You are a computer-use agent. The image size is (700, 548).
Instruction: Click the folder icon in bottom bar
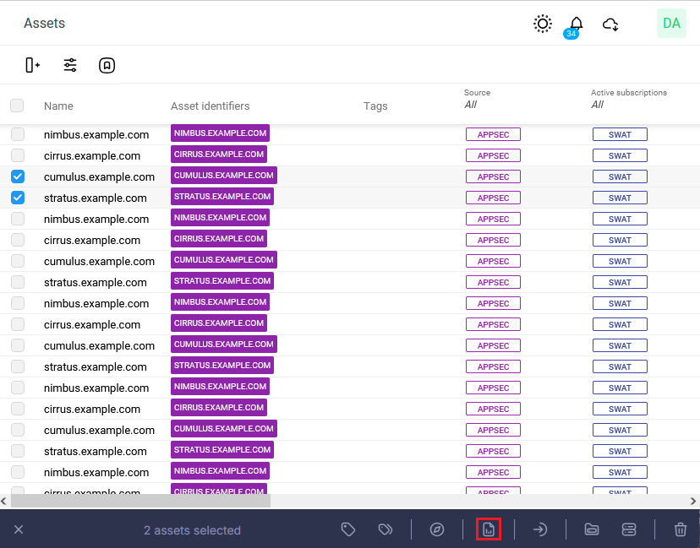click(592, 529)
